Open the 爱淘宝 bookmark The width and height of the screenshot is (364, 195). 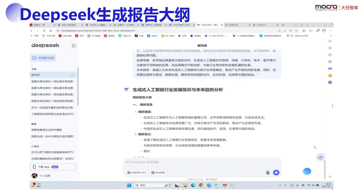coord(109,36)
